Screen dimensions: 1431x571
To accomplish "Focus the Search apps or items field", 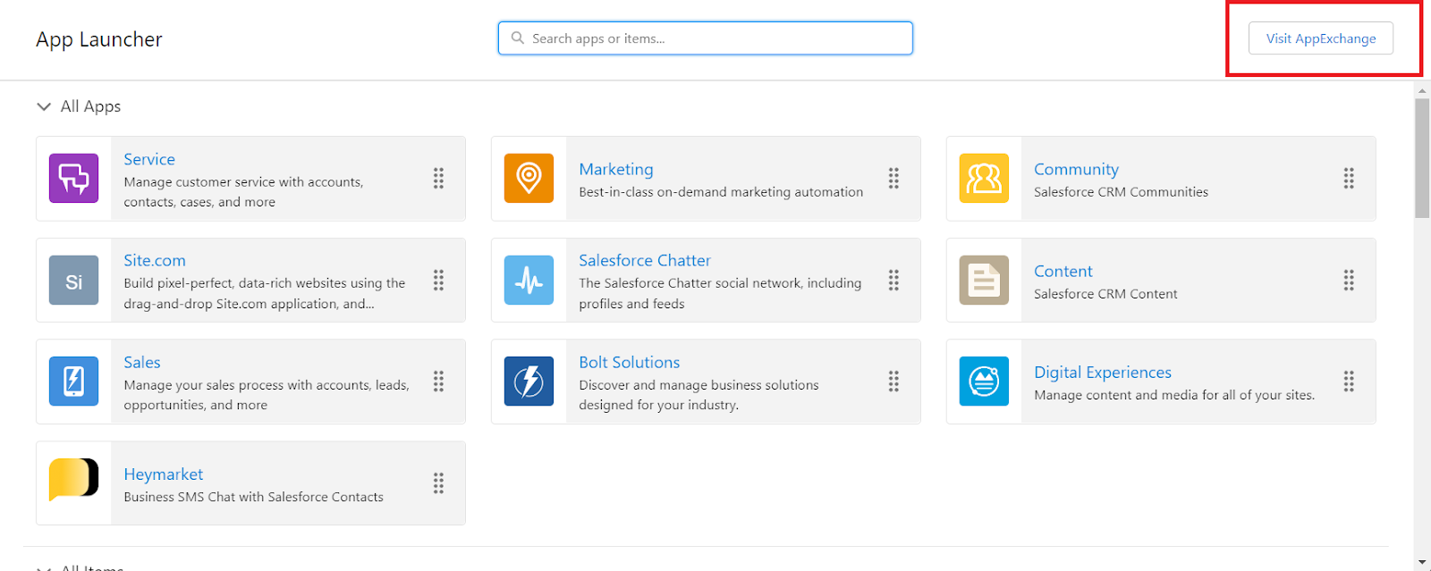I will (x=706, y=38).
